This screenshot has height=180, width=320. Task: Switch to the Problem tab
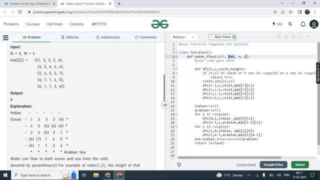coord(31,37)
